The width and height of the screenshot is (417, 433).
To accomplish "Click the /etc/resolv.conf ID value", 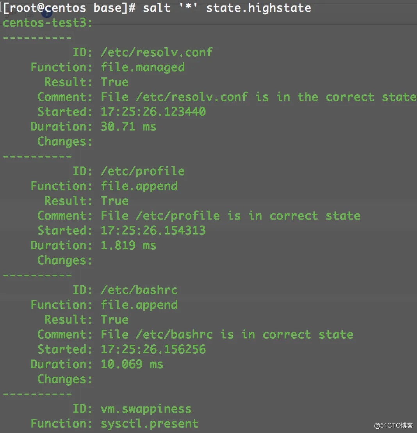I will [x=157, y=52].
